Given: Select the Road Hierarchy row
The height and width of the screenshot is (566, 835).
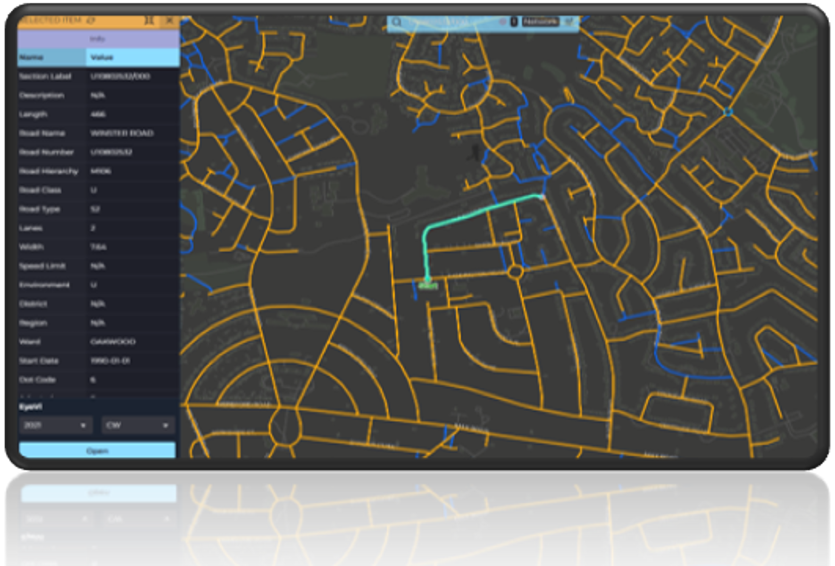Looking at the screenshot, I should pos(98,171).
